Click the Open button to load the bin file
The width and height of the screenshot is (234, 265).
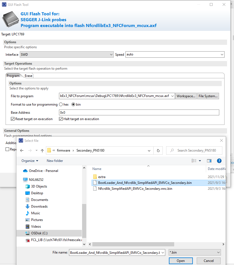pos(181,261)
